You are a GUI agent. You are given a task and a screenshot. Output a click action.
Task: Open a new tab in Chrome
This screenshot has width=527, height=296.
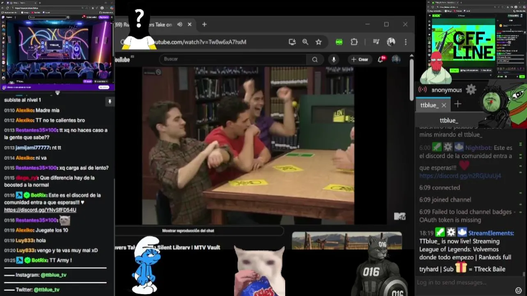click(x=204, y=25)
